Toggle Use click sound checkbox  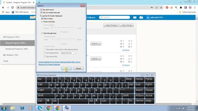coord(41,10)
